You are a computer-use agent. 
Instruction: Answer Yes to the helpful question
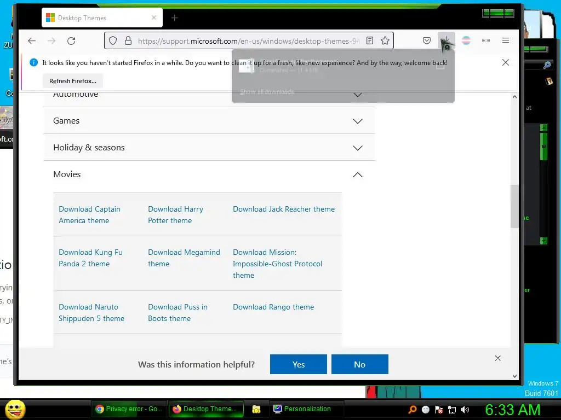[299, 364]
